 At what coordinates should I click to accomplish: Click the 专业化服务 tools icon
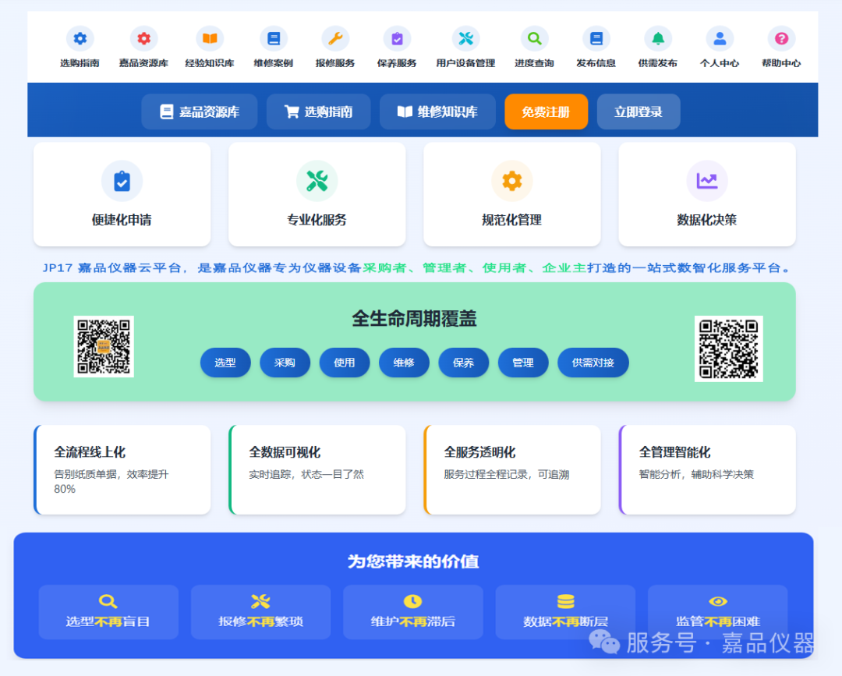(317, 181)
